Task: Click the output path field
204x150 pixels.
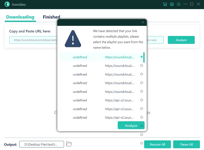Action: (41, 144)
